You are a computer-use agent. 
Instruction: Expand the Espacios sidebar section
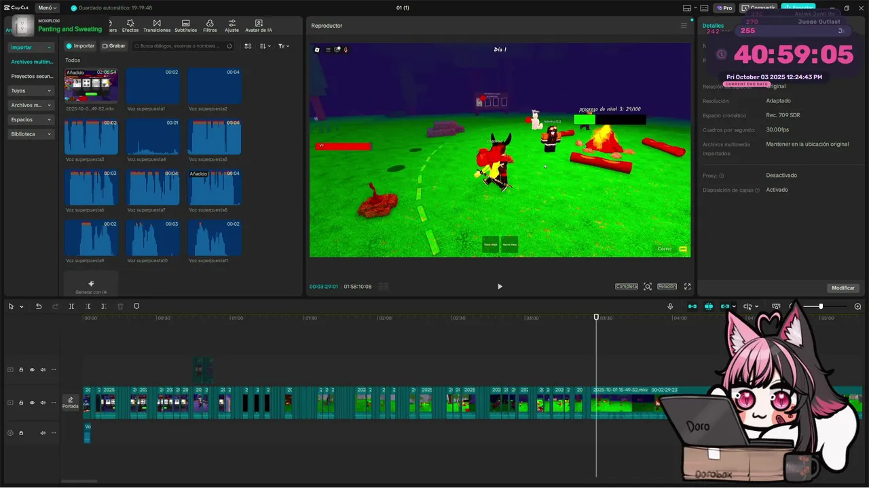[x=31, y=119]
